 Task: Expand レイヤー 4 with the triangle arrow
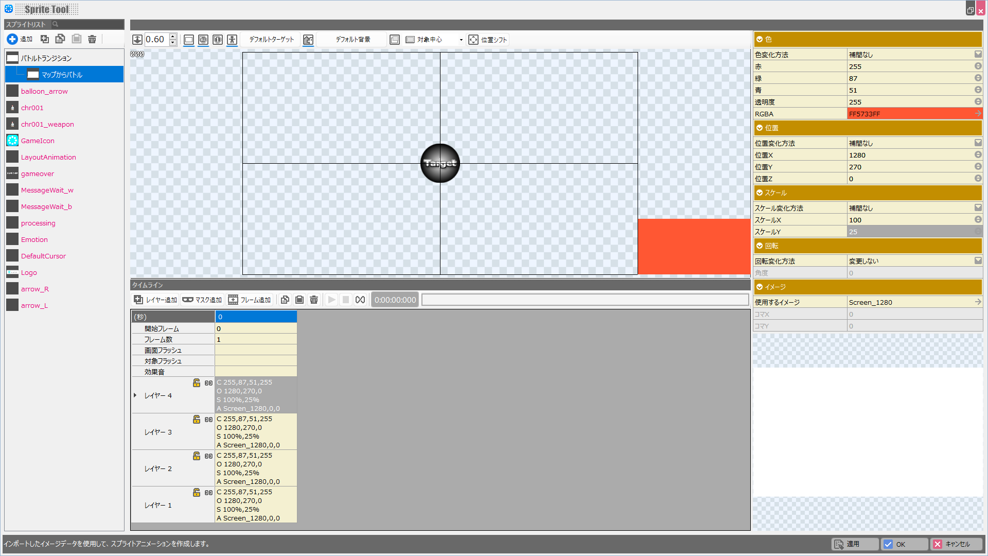135,395
